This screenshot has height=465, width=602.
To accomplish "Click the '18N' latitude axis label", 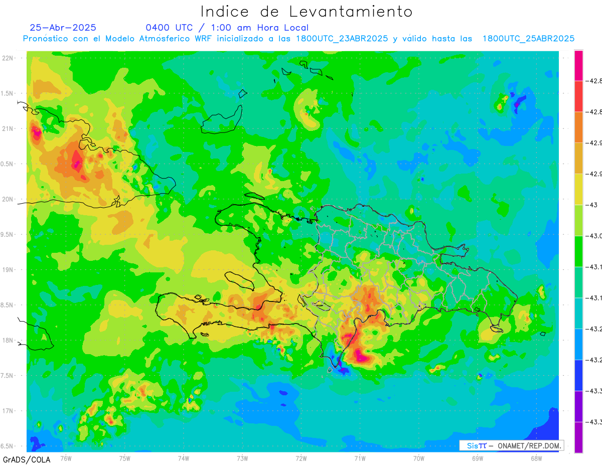I will click(9, 340).
